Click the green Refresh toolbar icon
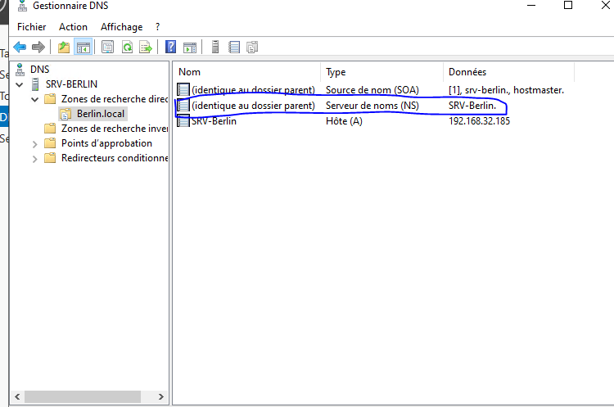This screenshot has width=614, height=407. click(127, 47)
